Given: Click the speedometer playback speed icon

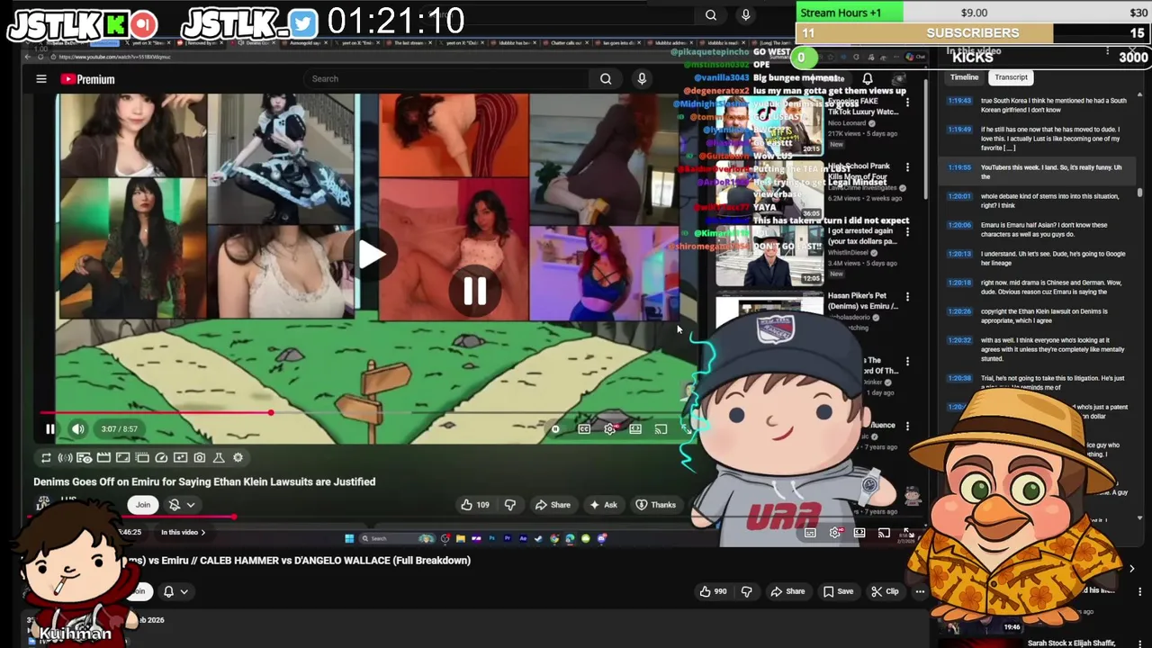Looking at the screenshot, I should pyautogui.click(x=161, y=458).
